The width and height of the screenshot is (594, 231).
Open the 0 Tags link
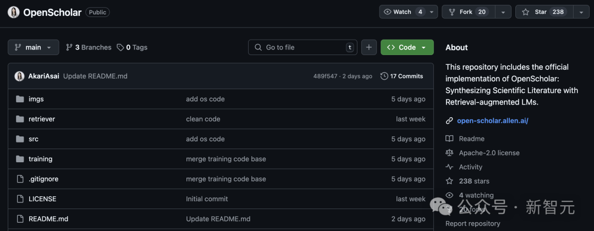(x=132, y=47)
